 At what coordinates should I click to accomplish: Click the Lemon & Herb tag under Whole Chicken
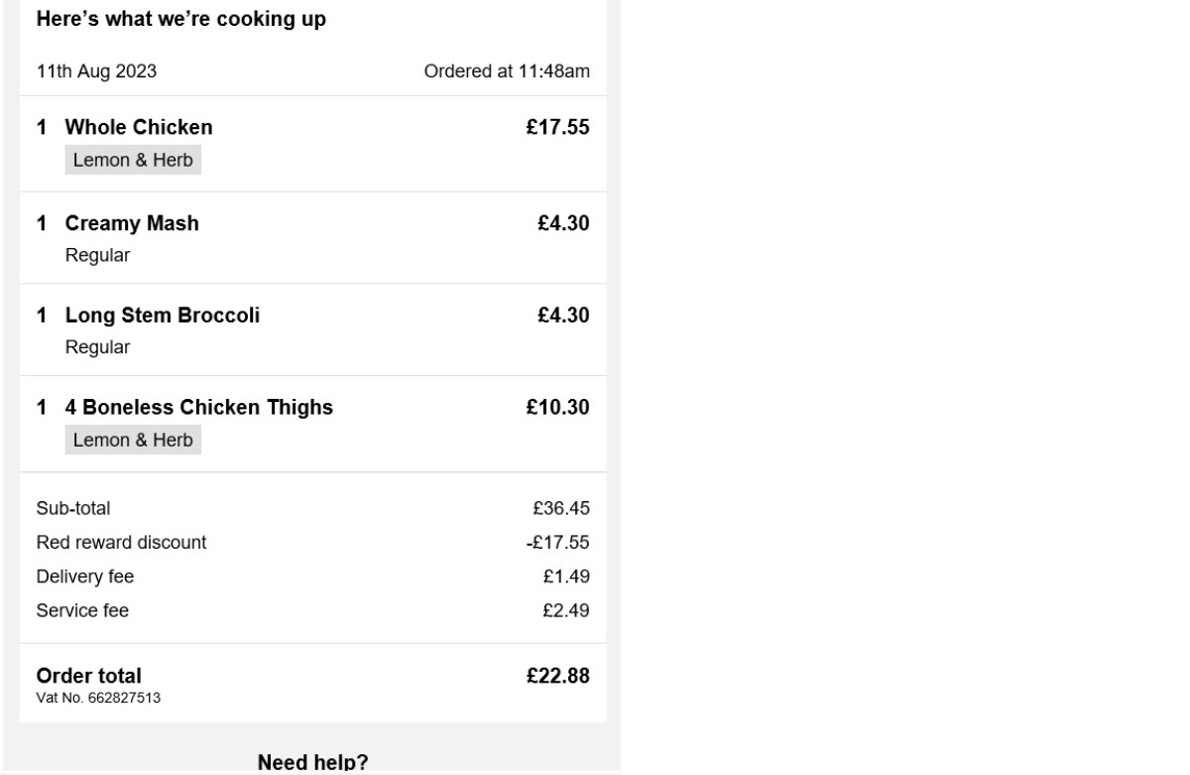tap(133, 160)
